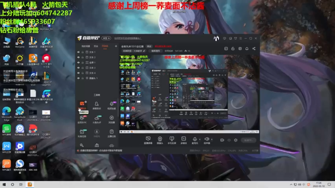335x188 pixels.
Task: Click the live preview canvas
Action: [189, 94]
